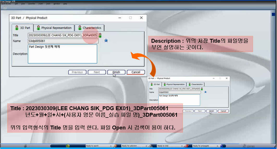
Task: Click the blue star icon in large dialog
Action: [x=106, y=40]
